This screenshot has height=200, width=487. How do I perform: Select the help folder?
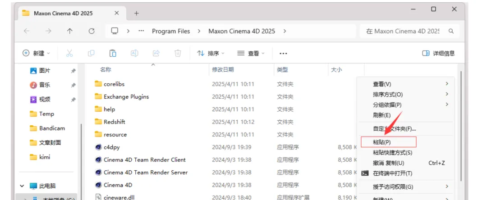(105, 109)
